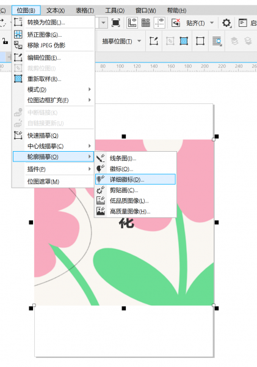This screenshot has height=367, width=257.
Task: Toggle the grid display icon
Action: coord(145,23)
